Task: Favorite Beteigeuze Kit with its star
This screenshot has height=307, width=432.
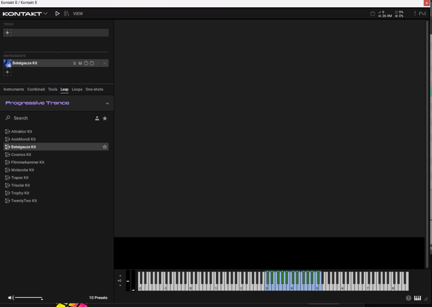Action: [105, 147]
